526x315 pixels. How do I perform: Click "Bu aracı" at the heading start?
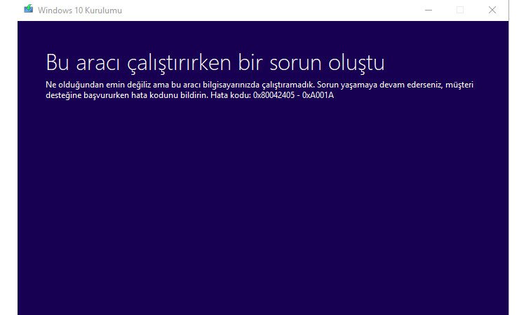(77, 62)
